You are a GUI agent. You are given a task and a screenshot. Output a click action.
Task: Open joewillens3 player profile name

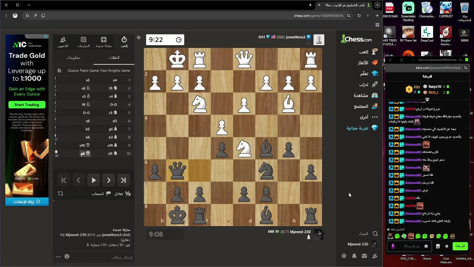click(x=296, y=37)
